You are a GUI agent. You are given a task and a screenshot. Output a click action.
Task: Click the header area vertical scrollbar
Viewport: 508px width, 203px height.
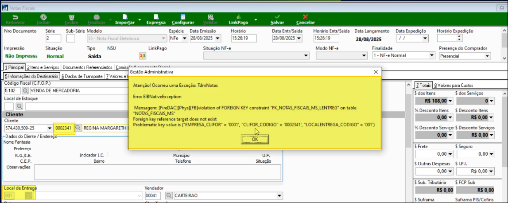point(504,44)
